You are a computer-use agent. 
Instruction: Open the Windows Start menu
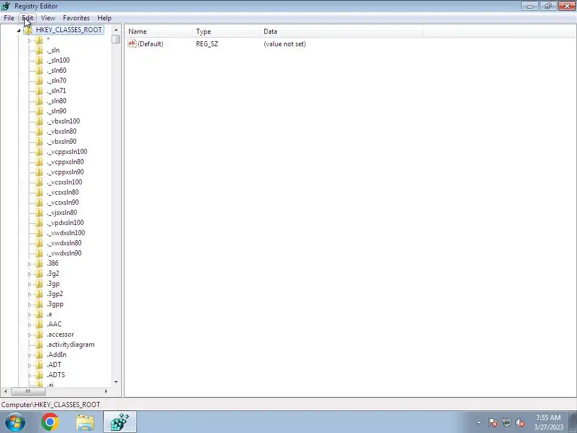tap(15, 422)
